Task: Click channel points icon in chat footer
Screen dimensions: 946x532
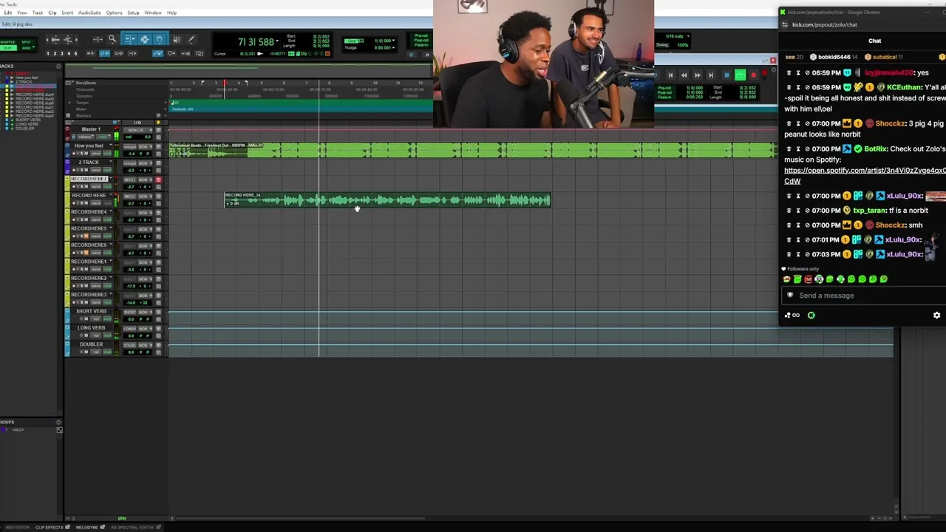Action: (x=792, y=315)
